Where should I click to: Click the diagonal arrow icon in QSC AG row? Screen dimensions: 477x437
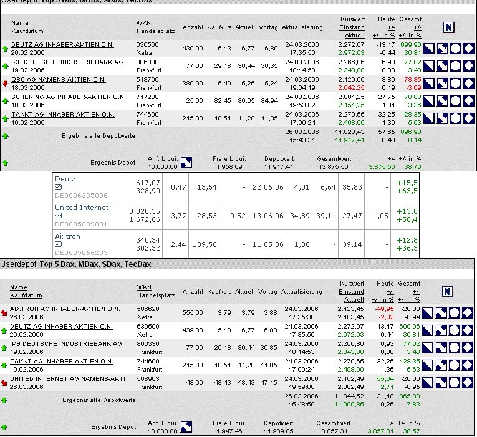(442, 84)
